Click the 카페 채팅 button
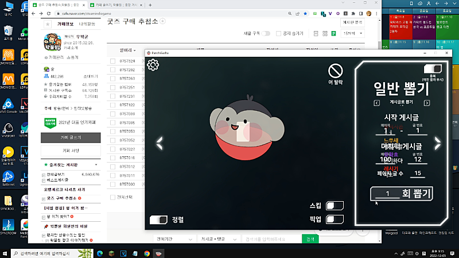The height and width of the screenshot is (258, 459). coord(71,151)
